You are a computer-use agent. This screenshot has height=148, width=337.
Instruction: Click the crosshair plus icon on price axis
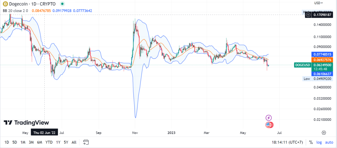point(308,15)
